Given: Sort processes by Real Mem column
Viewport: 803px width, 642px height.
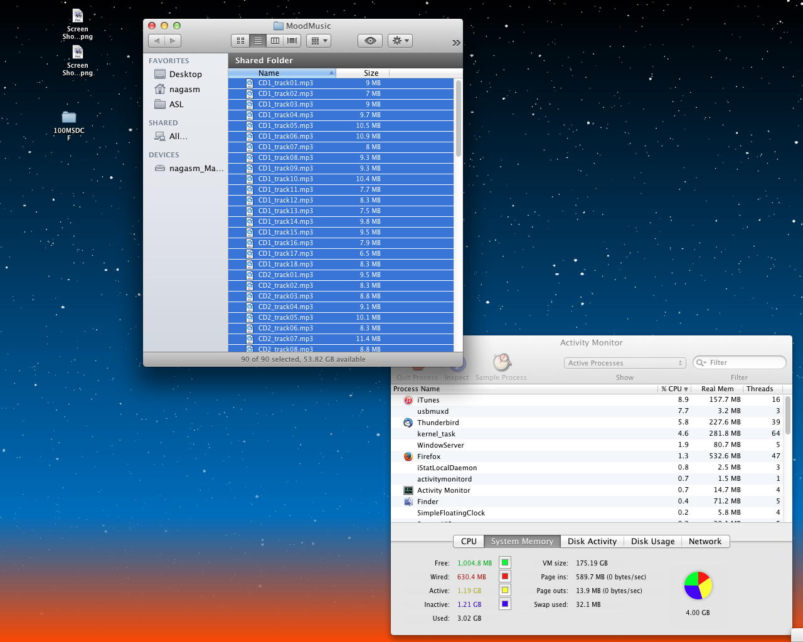Looking at the screenshot, I should coord(717,389).
